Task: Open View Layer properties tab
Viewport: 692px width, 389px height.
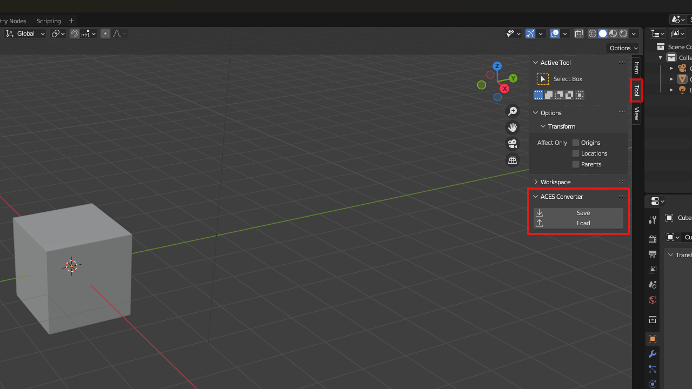Action: click(653, 269)
